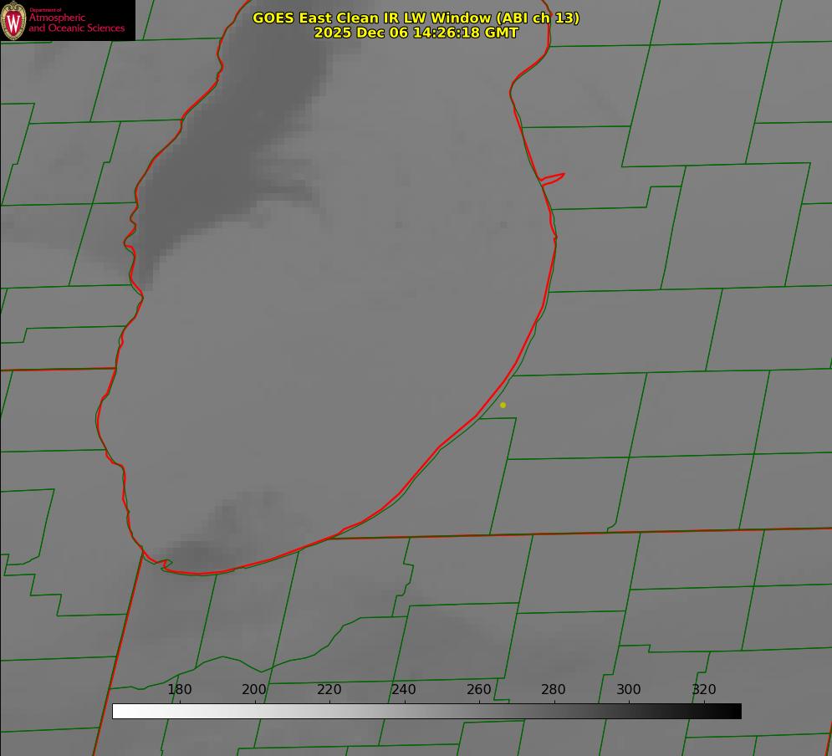Click the 280 colorbar label
The height and width of the screenshot is (756, 832).
pos(554,689)
